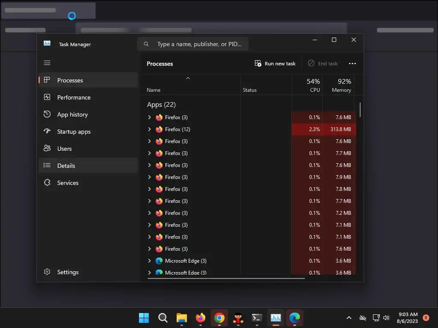Screen dimensions: 438x328
Task: Collapse the sort arrow above Name column
Action: coord(188,79)
